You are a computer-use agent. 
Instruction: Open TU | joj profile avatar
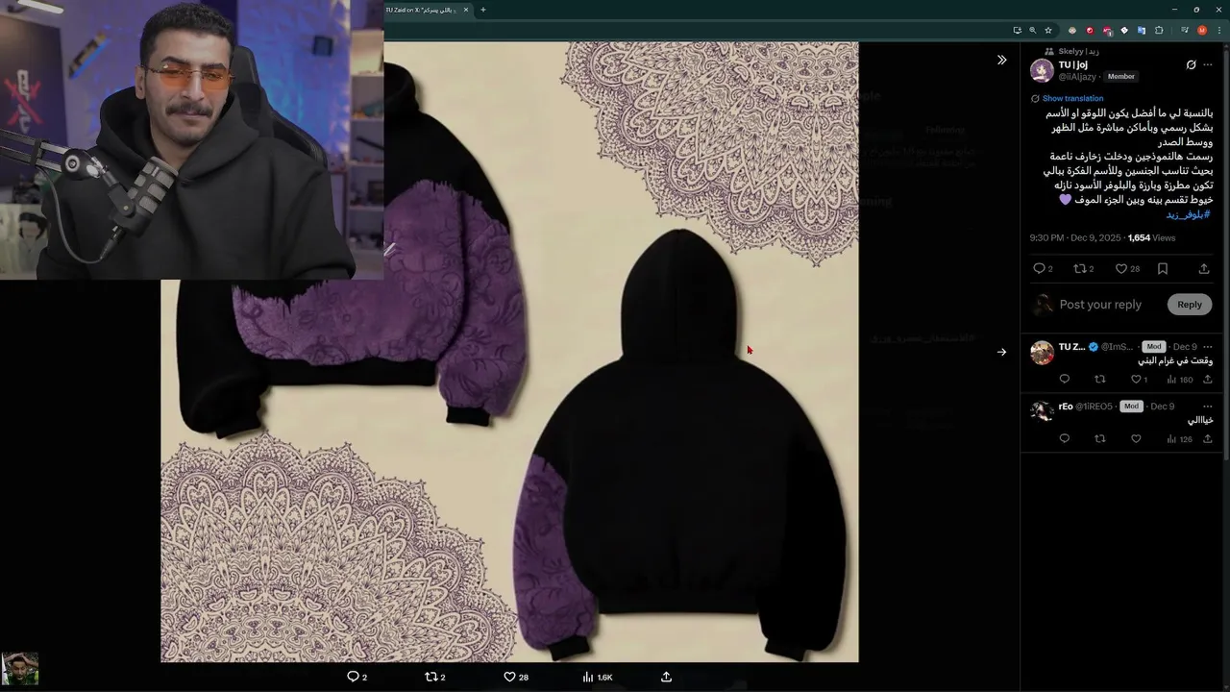coord(1042,70)
